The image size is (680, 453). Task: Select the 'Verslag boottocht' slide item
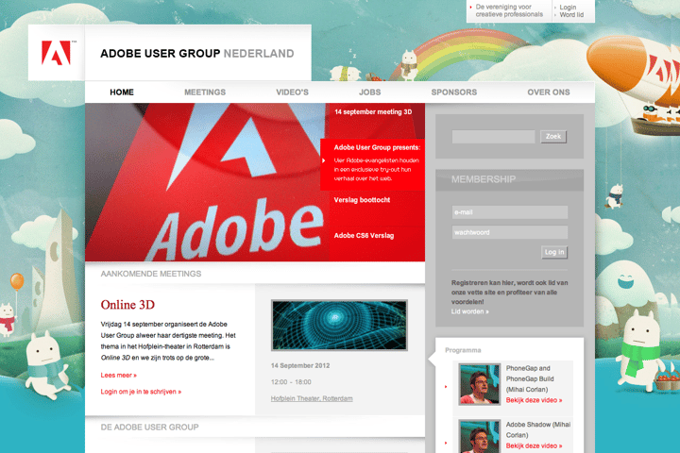(x=362, y=200)
